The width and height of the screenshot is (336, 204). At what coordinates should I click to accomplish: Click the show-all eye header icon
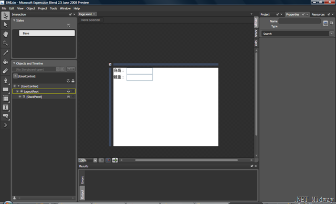coord(68,81)
